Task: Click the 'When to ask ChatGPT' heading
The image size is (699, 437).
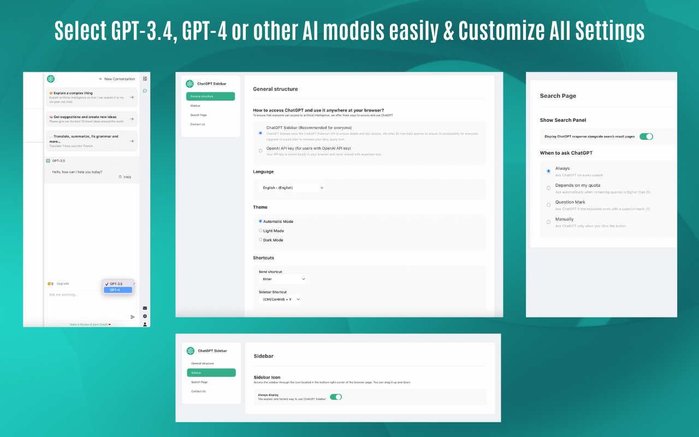Action: click(566, 153)
